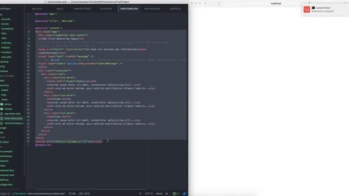Image resolution: width=349 pixels, height=196 pixels.
Task: Select Providers folder in project tree
Action: click(x=6, y=52)
